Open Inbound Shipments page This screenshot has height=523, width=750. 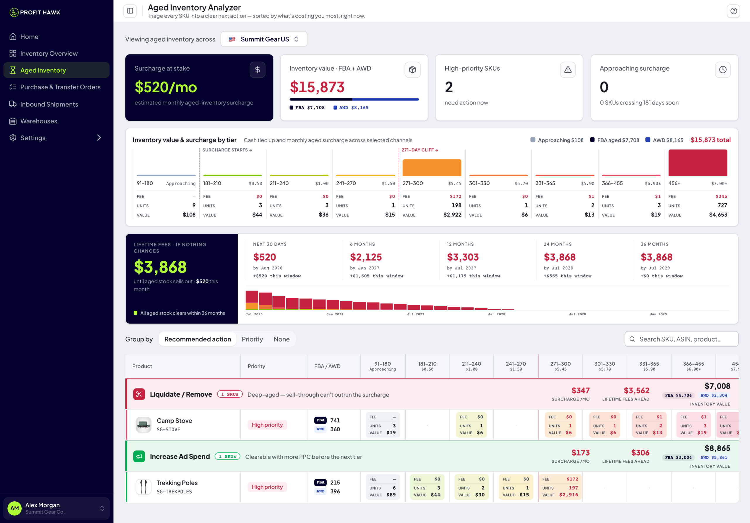(x=56, y=104)
